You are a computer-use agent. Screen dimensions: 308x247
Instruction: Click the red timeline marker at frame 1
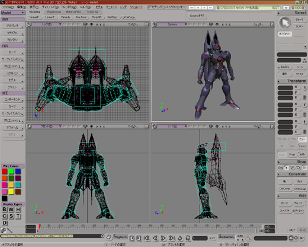coord(40,226)
